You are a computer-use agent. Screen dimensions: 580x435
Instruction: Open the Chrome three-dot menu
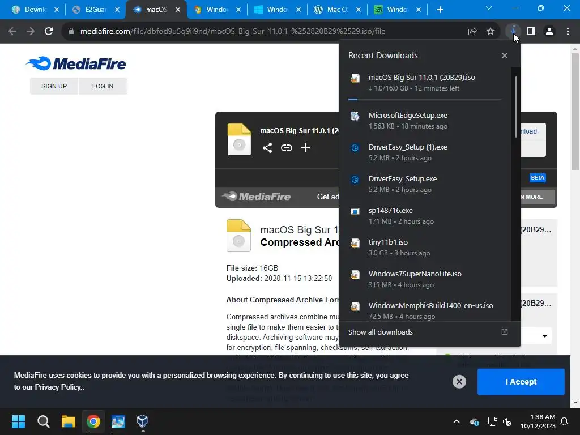568,32
